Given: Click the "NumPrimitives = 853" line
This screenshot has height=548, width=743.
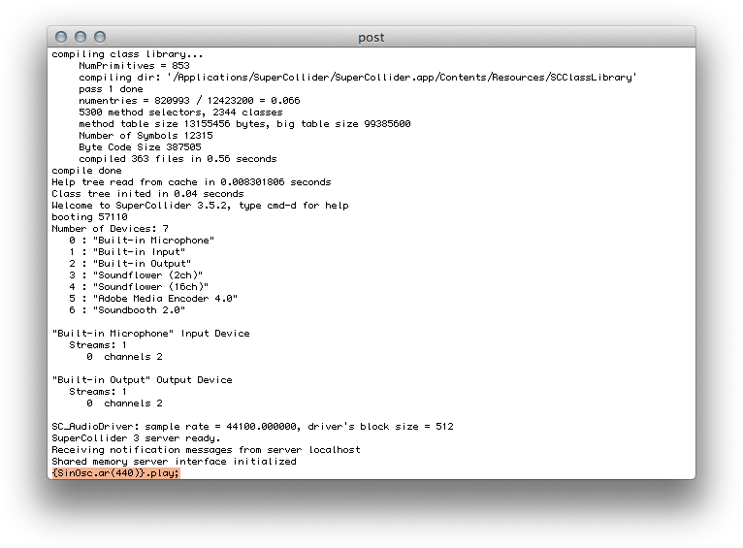Looking at the screenshot, I should pyautogui.click(x=134, y=66).
